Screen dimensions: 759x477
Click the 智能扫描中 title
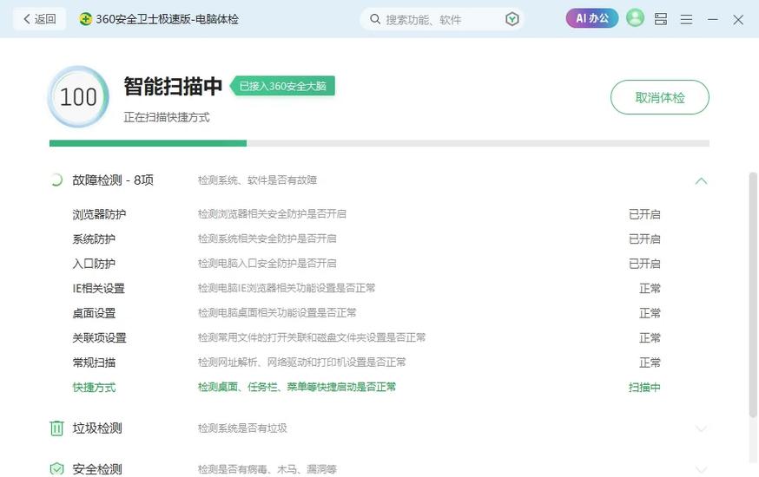[x=173, y=86]
